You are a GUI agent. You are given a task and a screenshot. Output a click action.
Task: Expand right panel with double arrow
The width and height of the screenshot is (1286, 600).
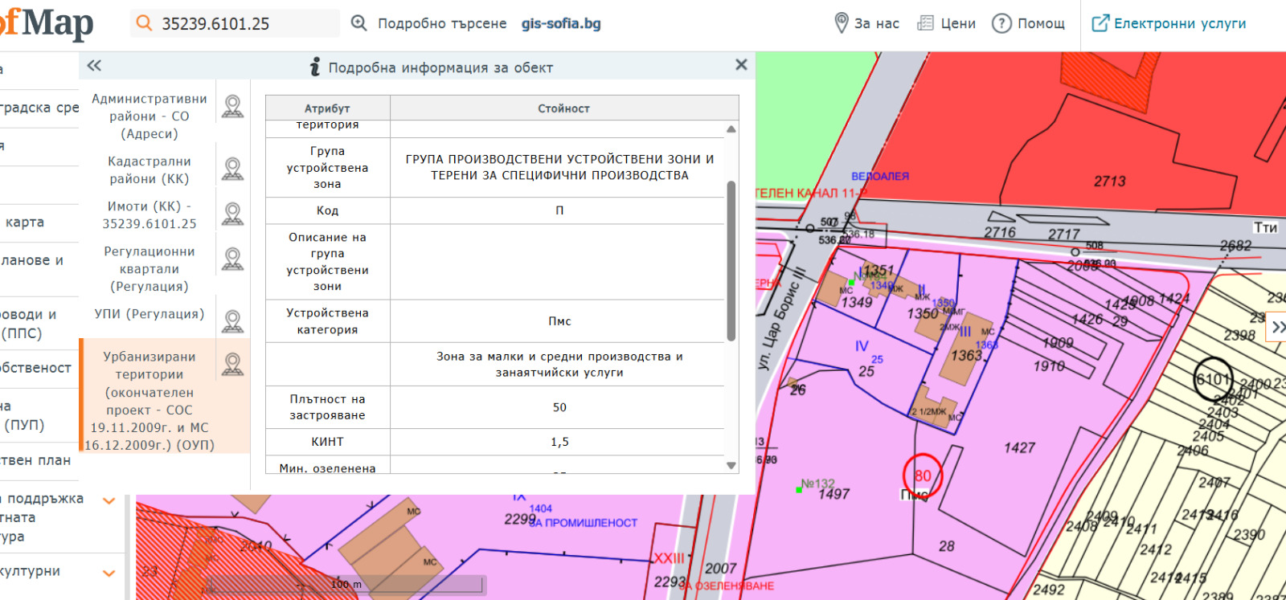click(1277, 327)
